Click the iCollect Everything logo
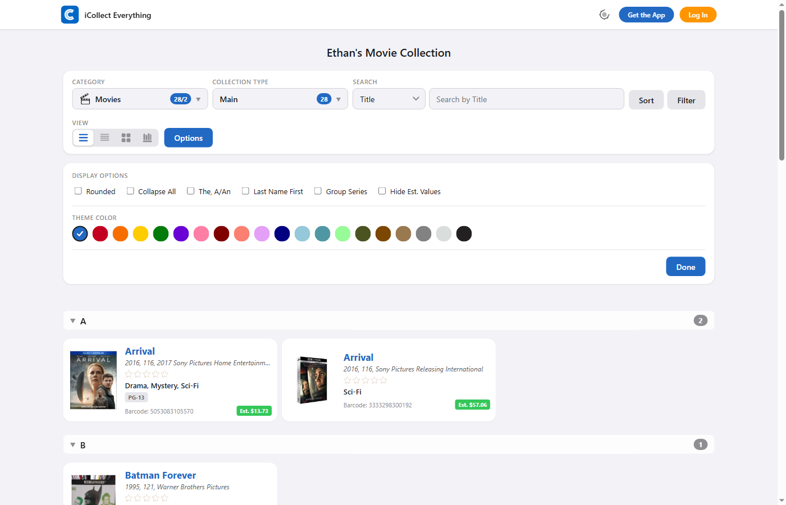Image resolution: width=786 pixels, height=505 pixels. coord(69,15)
